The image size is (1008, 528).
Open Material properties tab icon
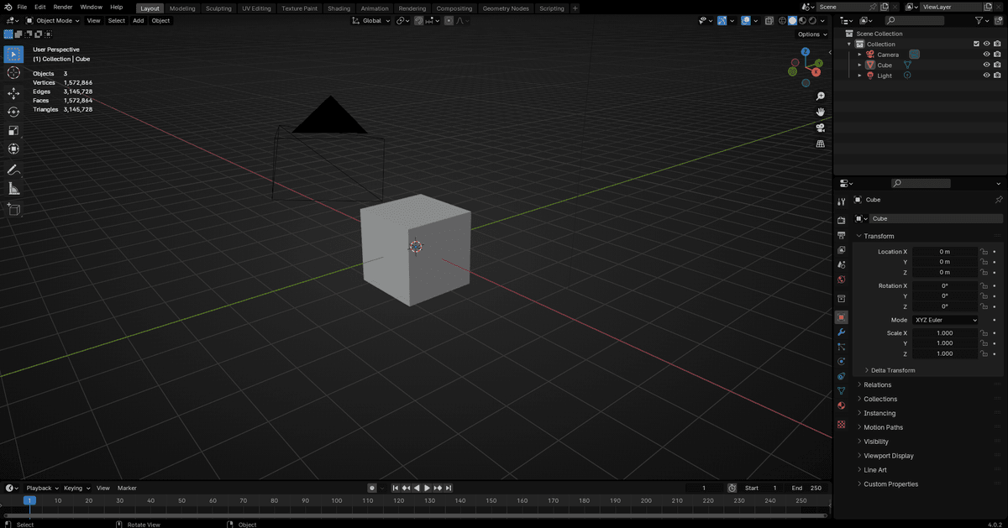pyautogui.click(x=841, y=406)
